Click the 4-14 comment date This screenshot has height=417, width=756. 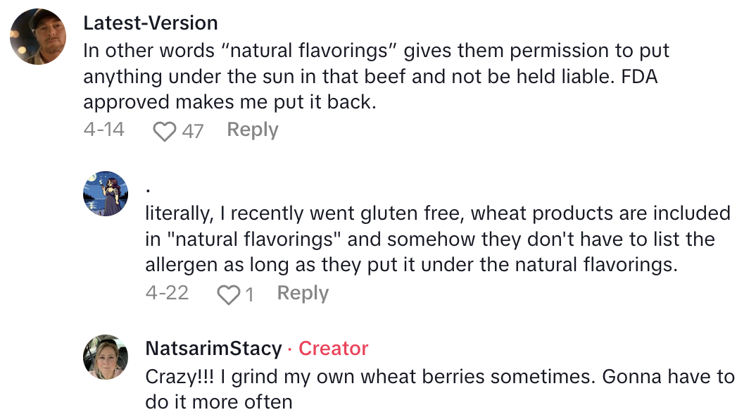pyautogui.click(x=103, y=130)
